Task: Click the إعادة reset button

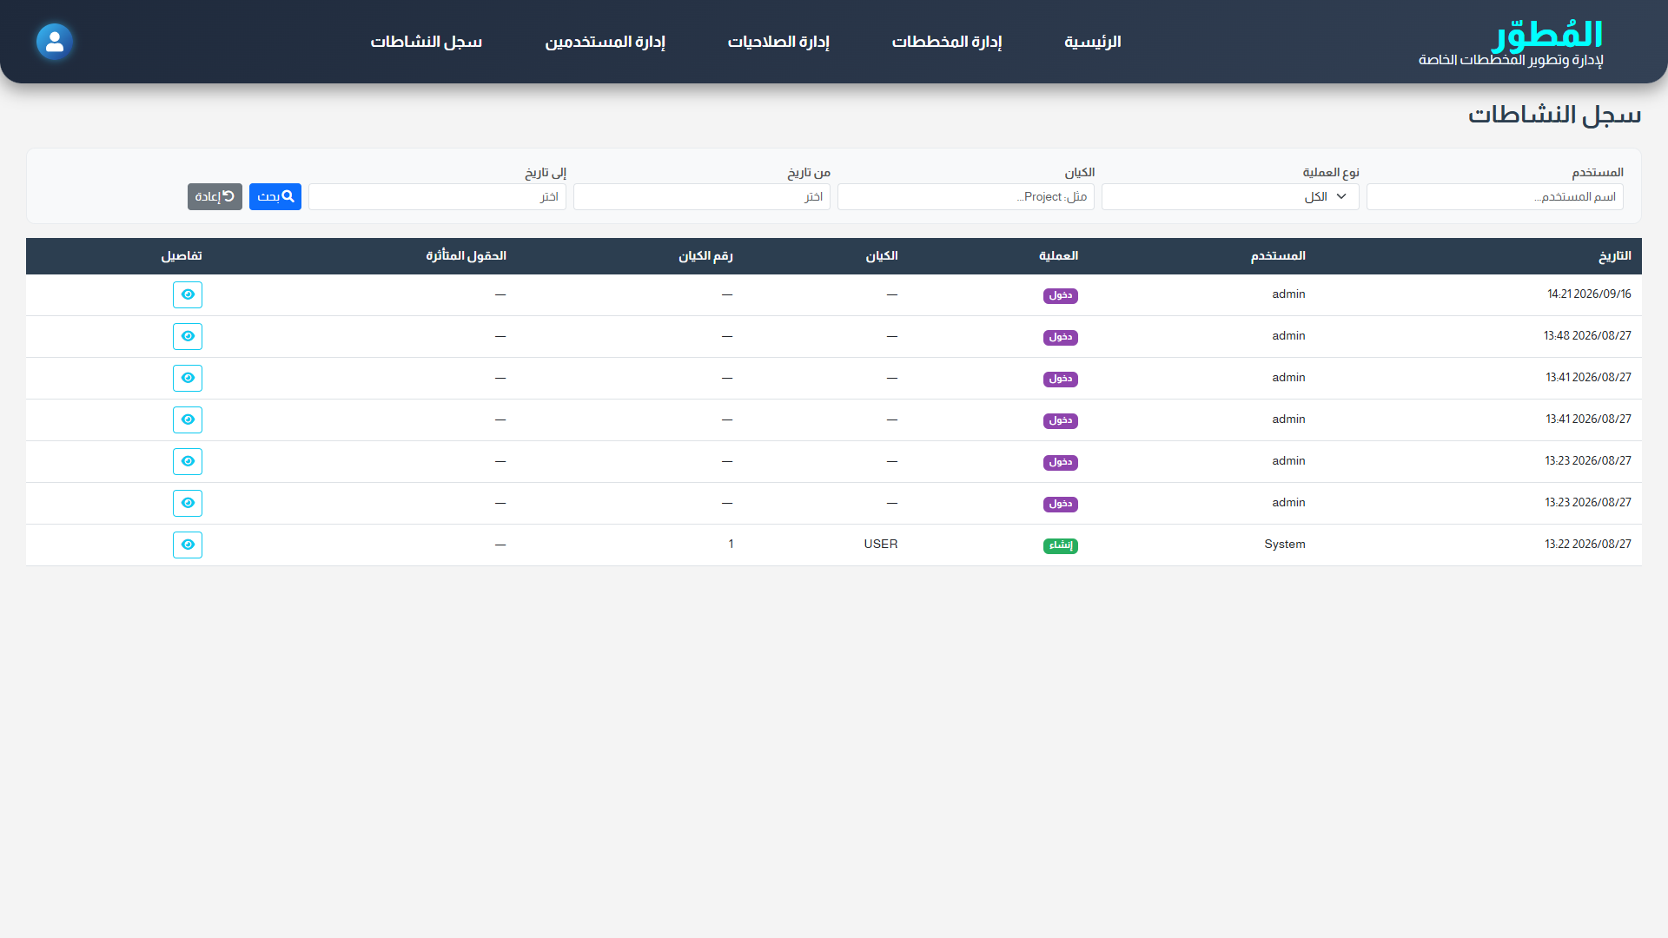Action: tap(215, 196)
